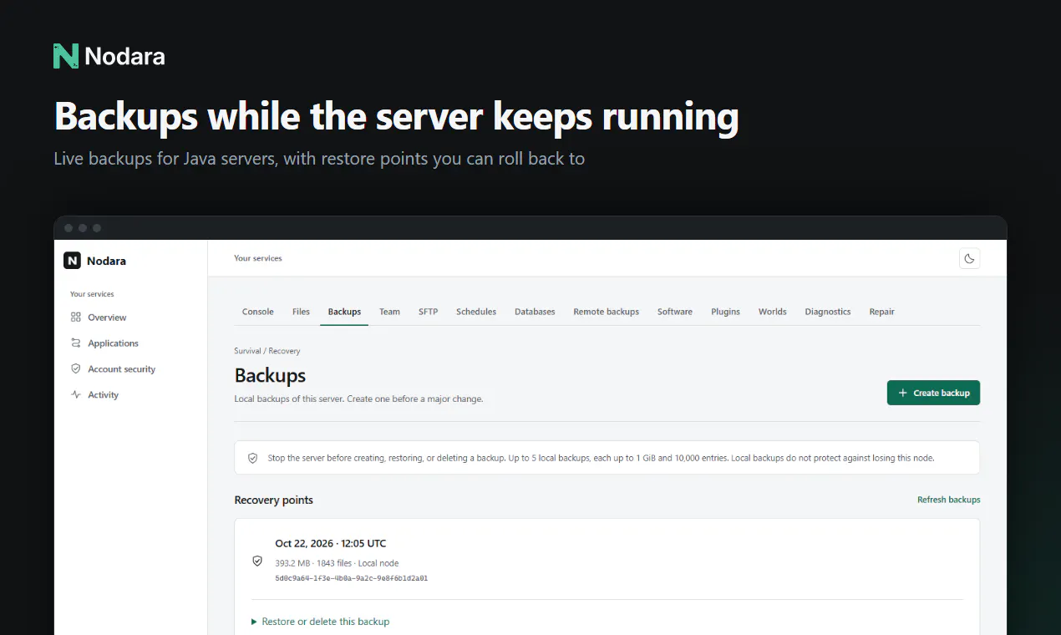The image size is (1061, 635).
Task: Click the 'Recovery points' heading
Action: click(x=274, y=500)
